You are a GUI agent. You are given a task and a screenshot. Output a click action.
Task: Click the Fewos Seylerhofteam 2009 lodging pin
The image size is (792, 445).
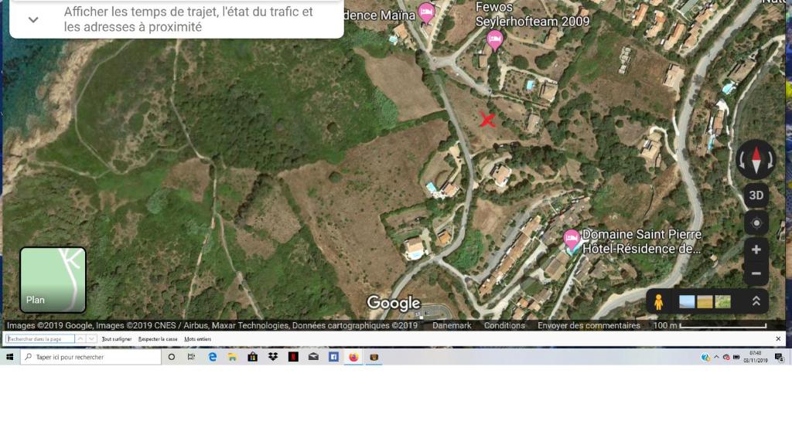(495, 39)
